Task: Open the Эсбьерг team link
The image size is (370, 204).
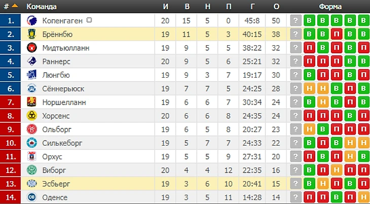Action: tap(57, 183)
